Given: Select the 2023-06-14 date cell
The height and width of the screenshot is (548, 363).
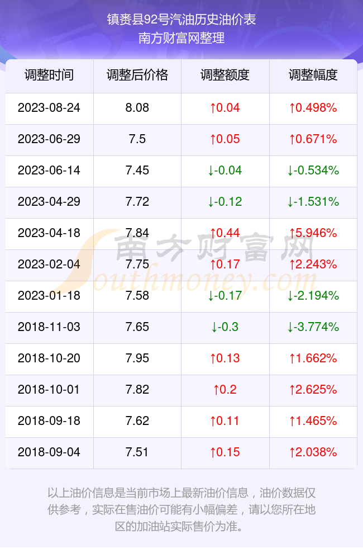Looking at the screenshot, I should (x=49, y=170).
